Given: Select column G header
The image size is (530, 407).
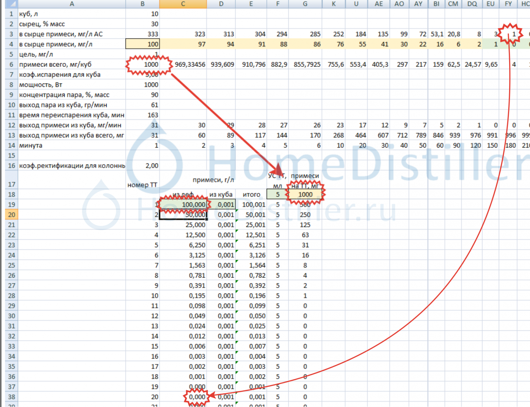Looking at the screenshot, I should pos(305,4).
